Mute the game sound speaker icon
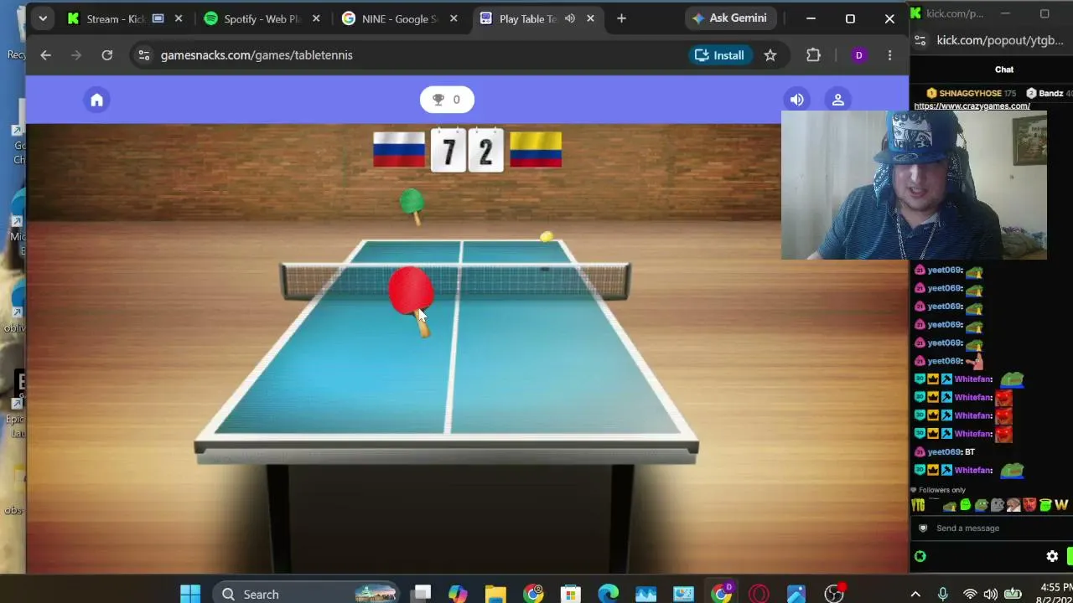This screenshot has width=1073, height=603. coord(796,100)
